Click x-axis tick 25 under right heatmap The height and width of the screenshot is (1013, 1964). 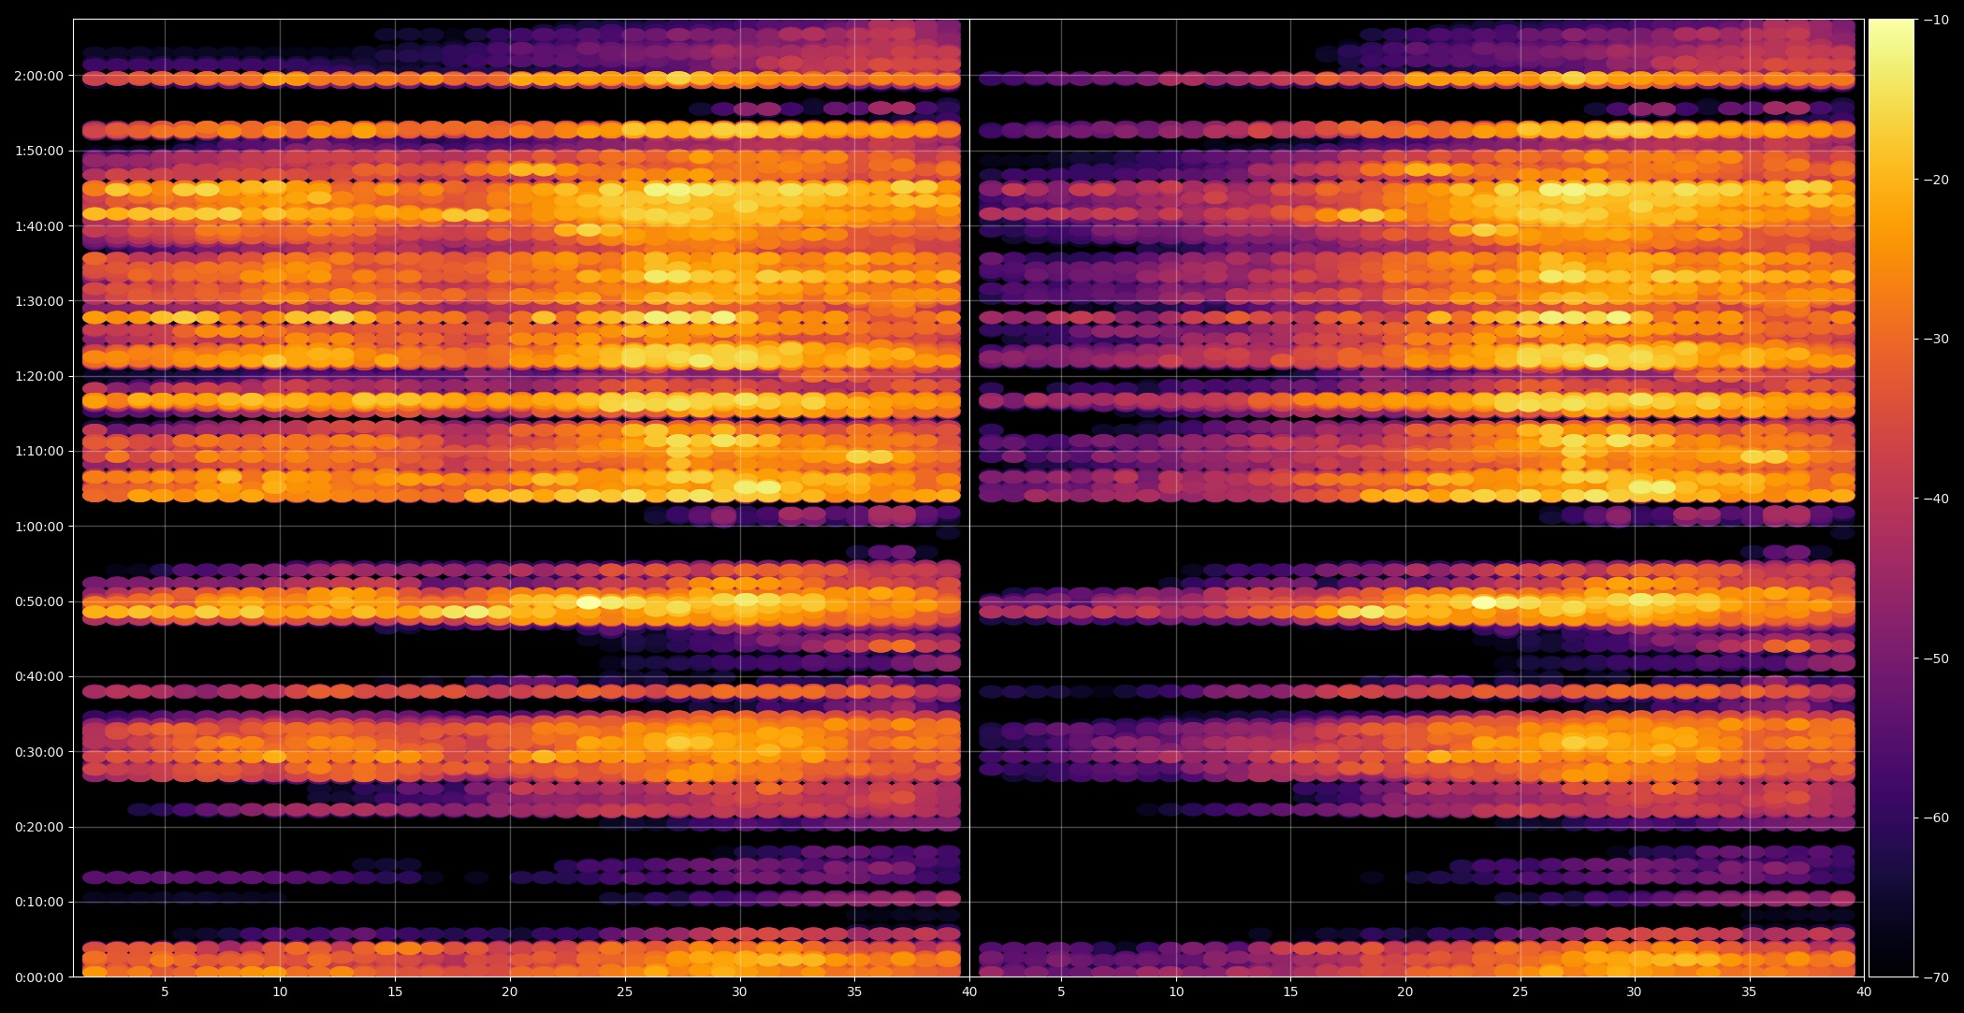coord(1520,991)
